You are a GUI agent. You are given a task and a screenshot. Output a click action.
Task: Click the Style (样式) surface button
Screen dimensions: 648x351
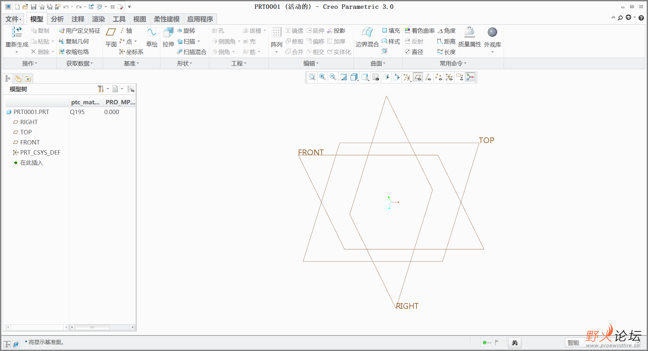pyautogui.click(x=391, y=42)
